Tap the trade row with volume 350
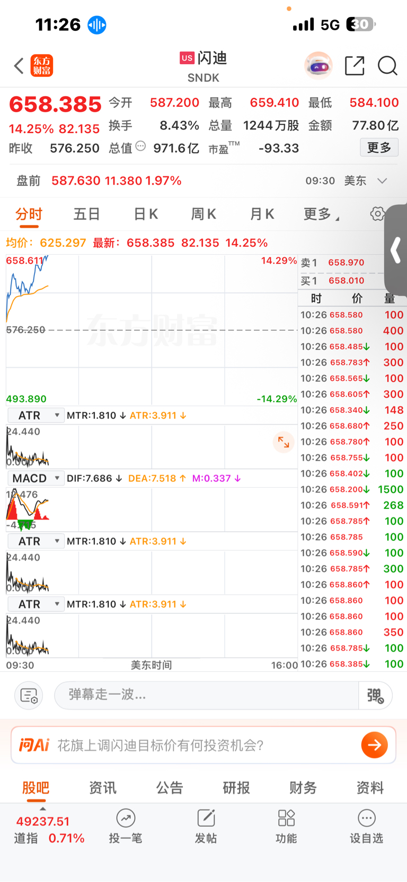Image resolution: width=407 pixels, height=882 pixels. 352,633
